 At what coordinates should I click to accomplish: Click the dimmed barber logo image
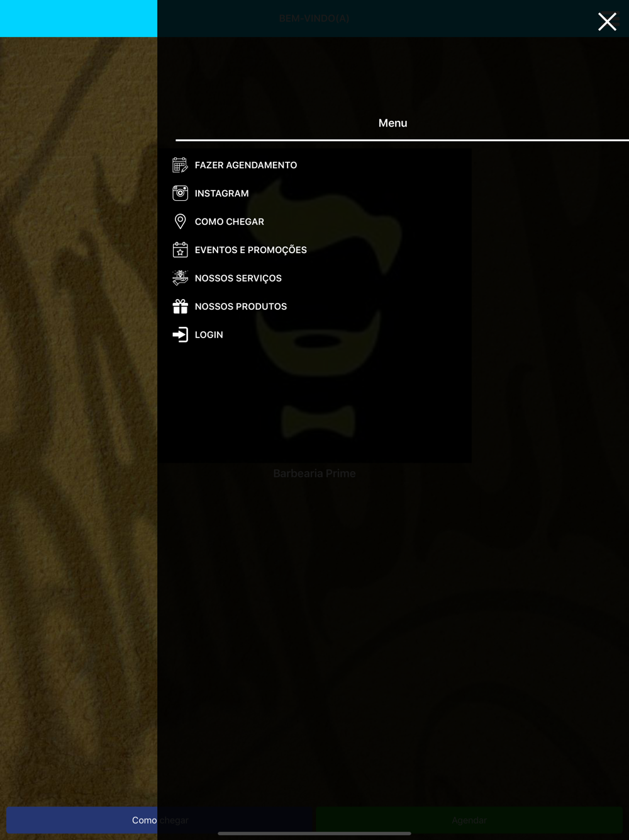(314, 305)
